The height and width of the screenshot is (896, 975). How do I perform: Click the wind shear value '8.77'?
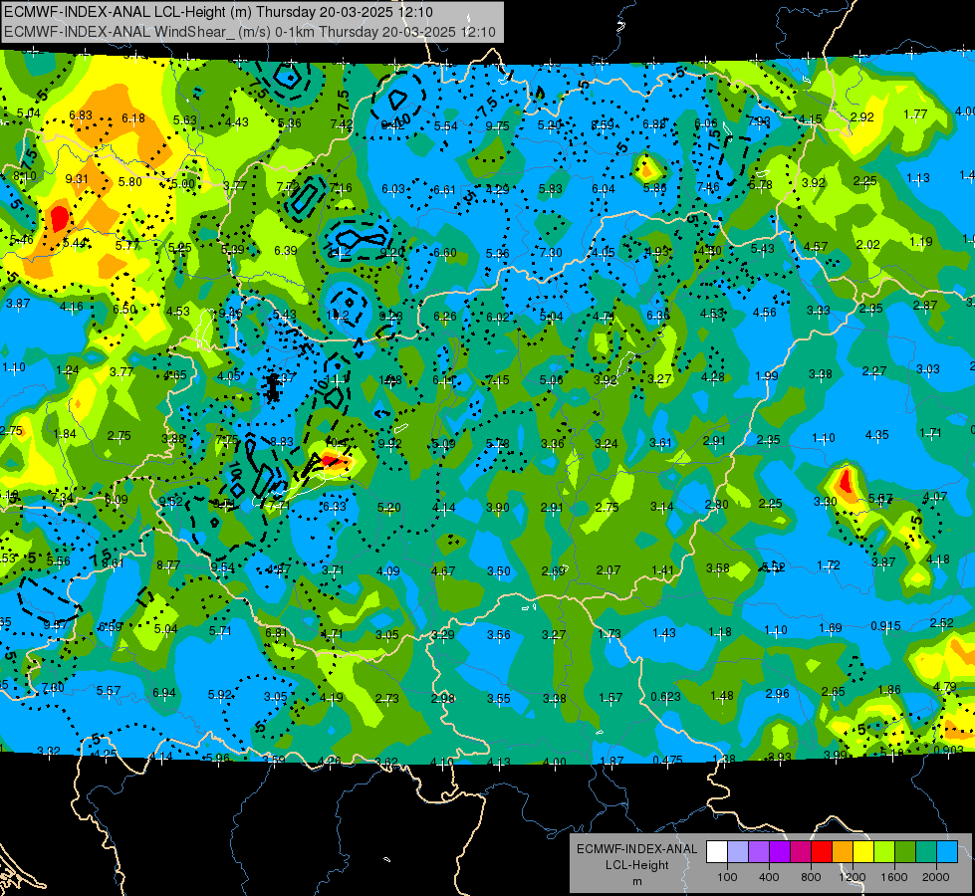[x=168, y=565]
